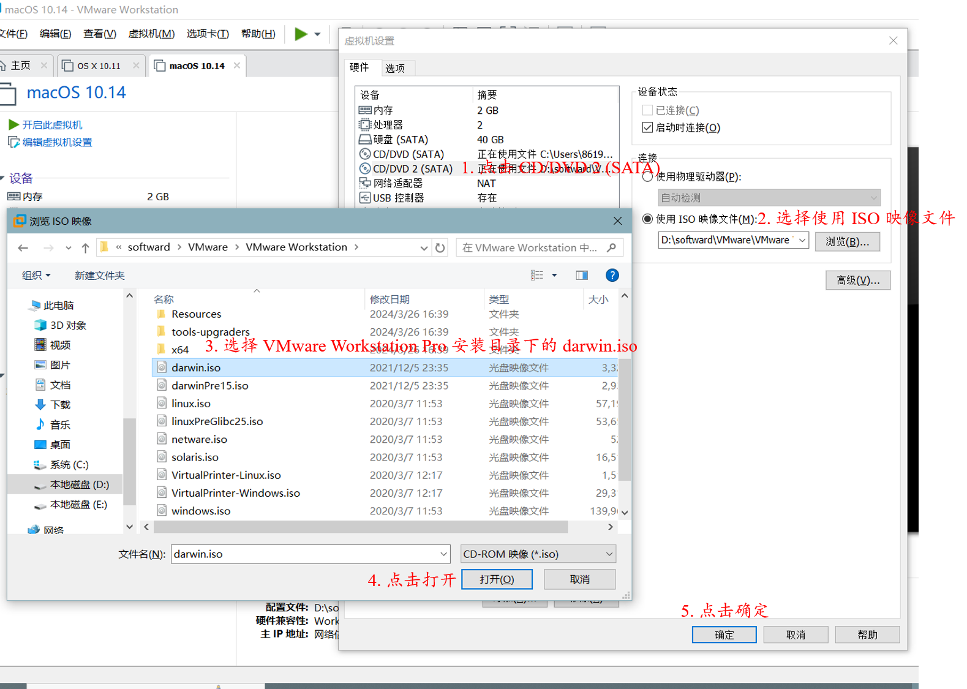Screen dimensions: 967x689
Task: Click the navigation pane vertical scrollbar
Action: (129, 462)
